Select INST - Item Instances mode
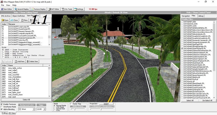This screenshot has width=217, height=115. click(3, 50)
